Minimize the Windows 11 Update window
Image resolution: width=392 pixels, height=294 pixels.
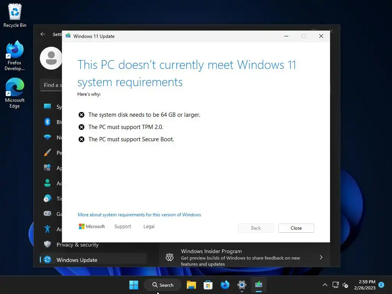(x=286, y=36)
